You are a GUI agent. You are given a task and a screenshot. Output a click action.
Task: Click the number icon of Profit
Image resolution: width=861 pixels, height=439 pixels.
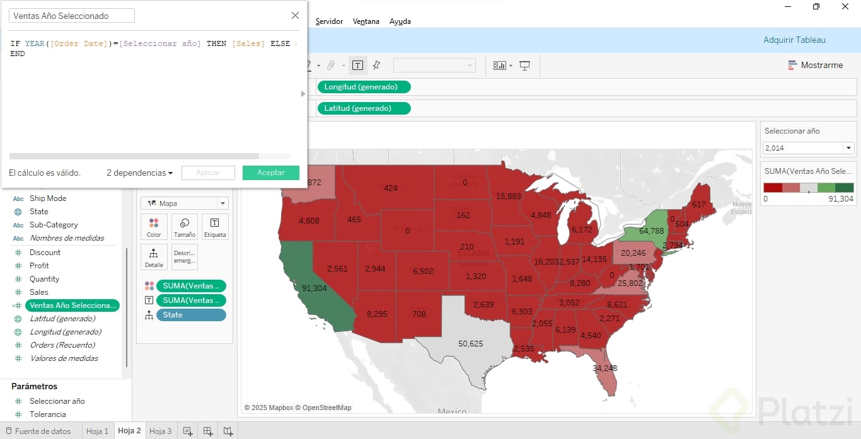[18, 266]
